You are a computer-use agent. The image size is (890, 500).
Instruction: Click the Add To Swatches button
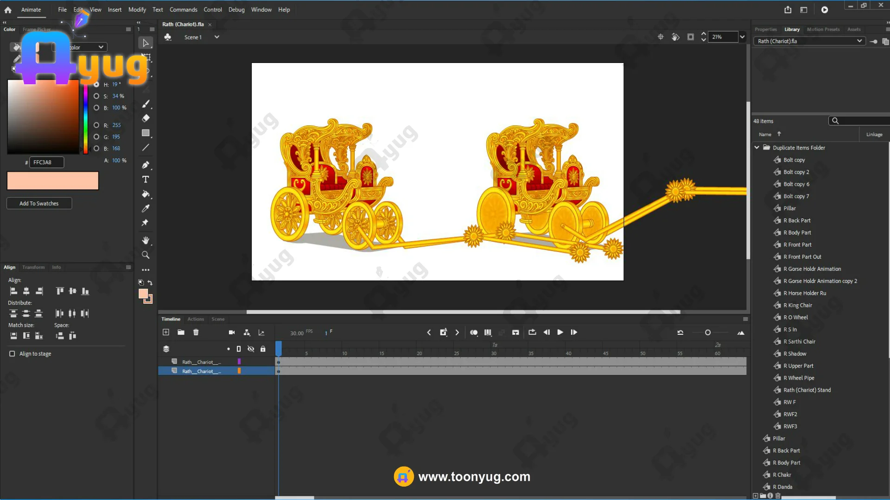[39, 203]
